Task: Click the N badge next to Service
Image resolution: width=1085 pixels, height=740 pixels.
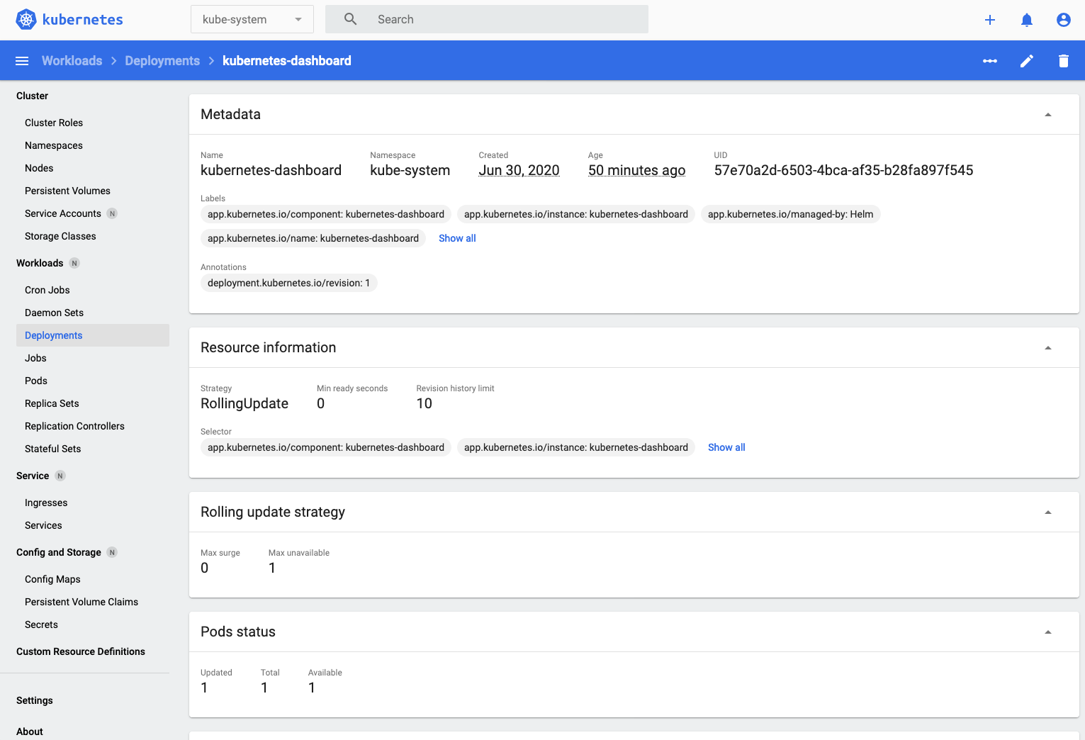Action: pos(60,476)
